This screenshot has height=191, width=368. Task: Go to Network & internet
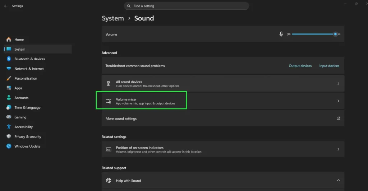(x=37, y=69)
